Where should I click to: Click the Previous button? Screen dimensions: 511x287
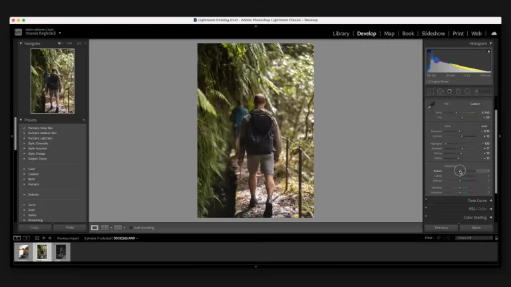coord(441,228)
